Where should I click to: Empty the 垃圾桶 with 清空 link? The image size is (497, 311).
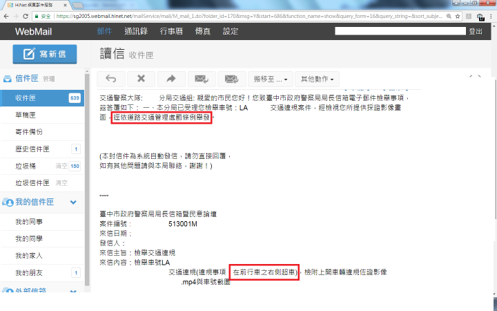click(61, 166)
